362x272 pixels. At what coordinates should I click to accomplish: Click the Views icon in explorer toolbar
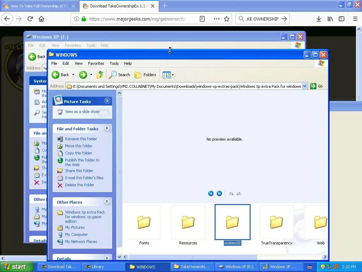[x=167, y=75]
